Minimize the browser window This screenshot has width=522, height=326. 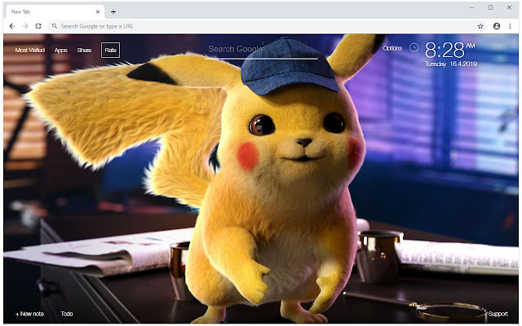tap(471, 7)
